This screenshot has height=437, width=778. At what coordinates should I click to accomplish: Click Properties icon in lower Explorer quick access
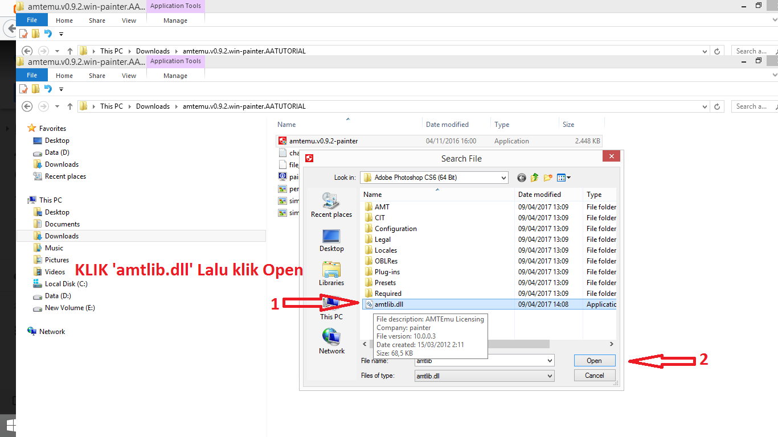pos(24,89)
